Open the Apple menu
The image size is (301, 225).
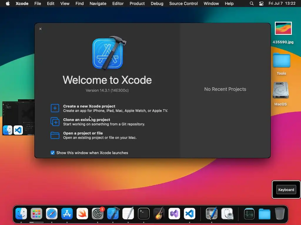click(x=8, y=4)
